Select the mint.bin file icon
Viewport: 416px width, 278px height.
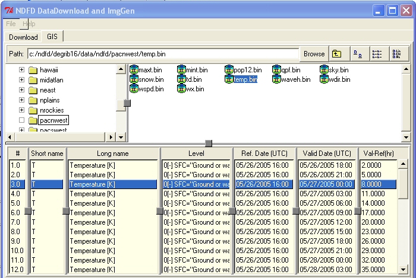[x=181, y=70]
